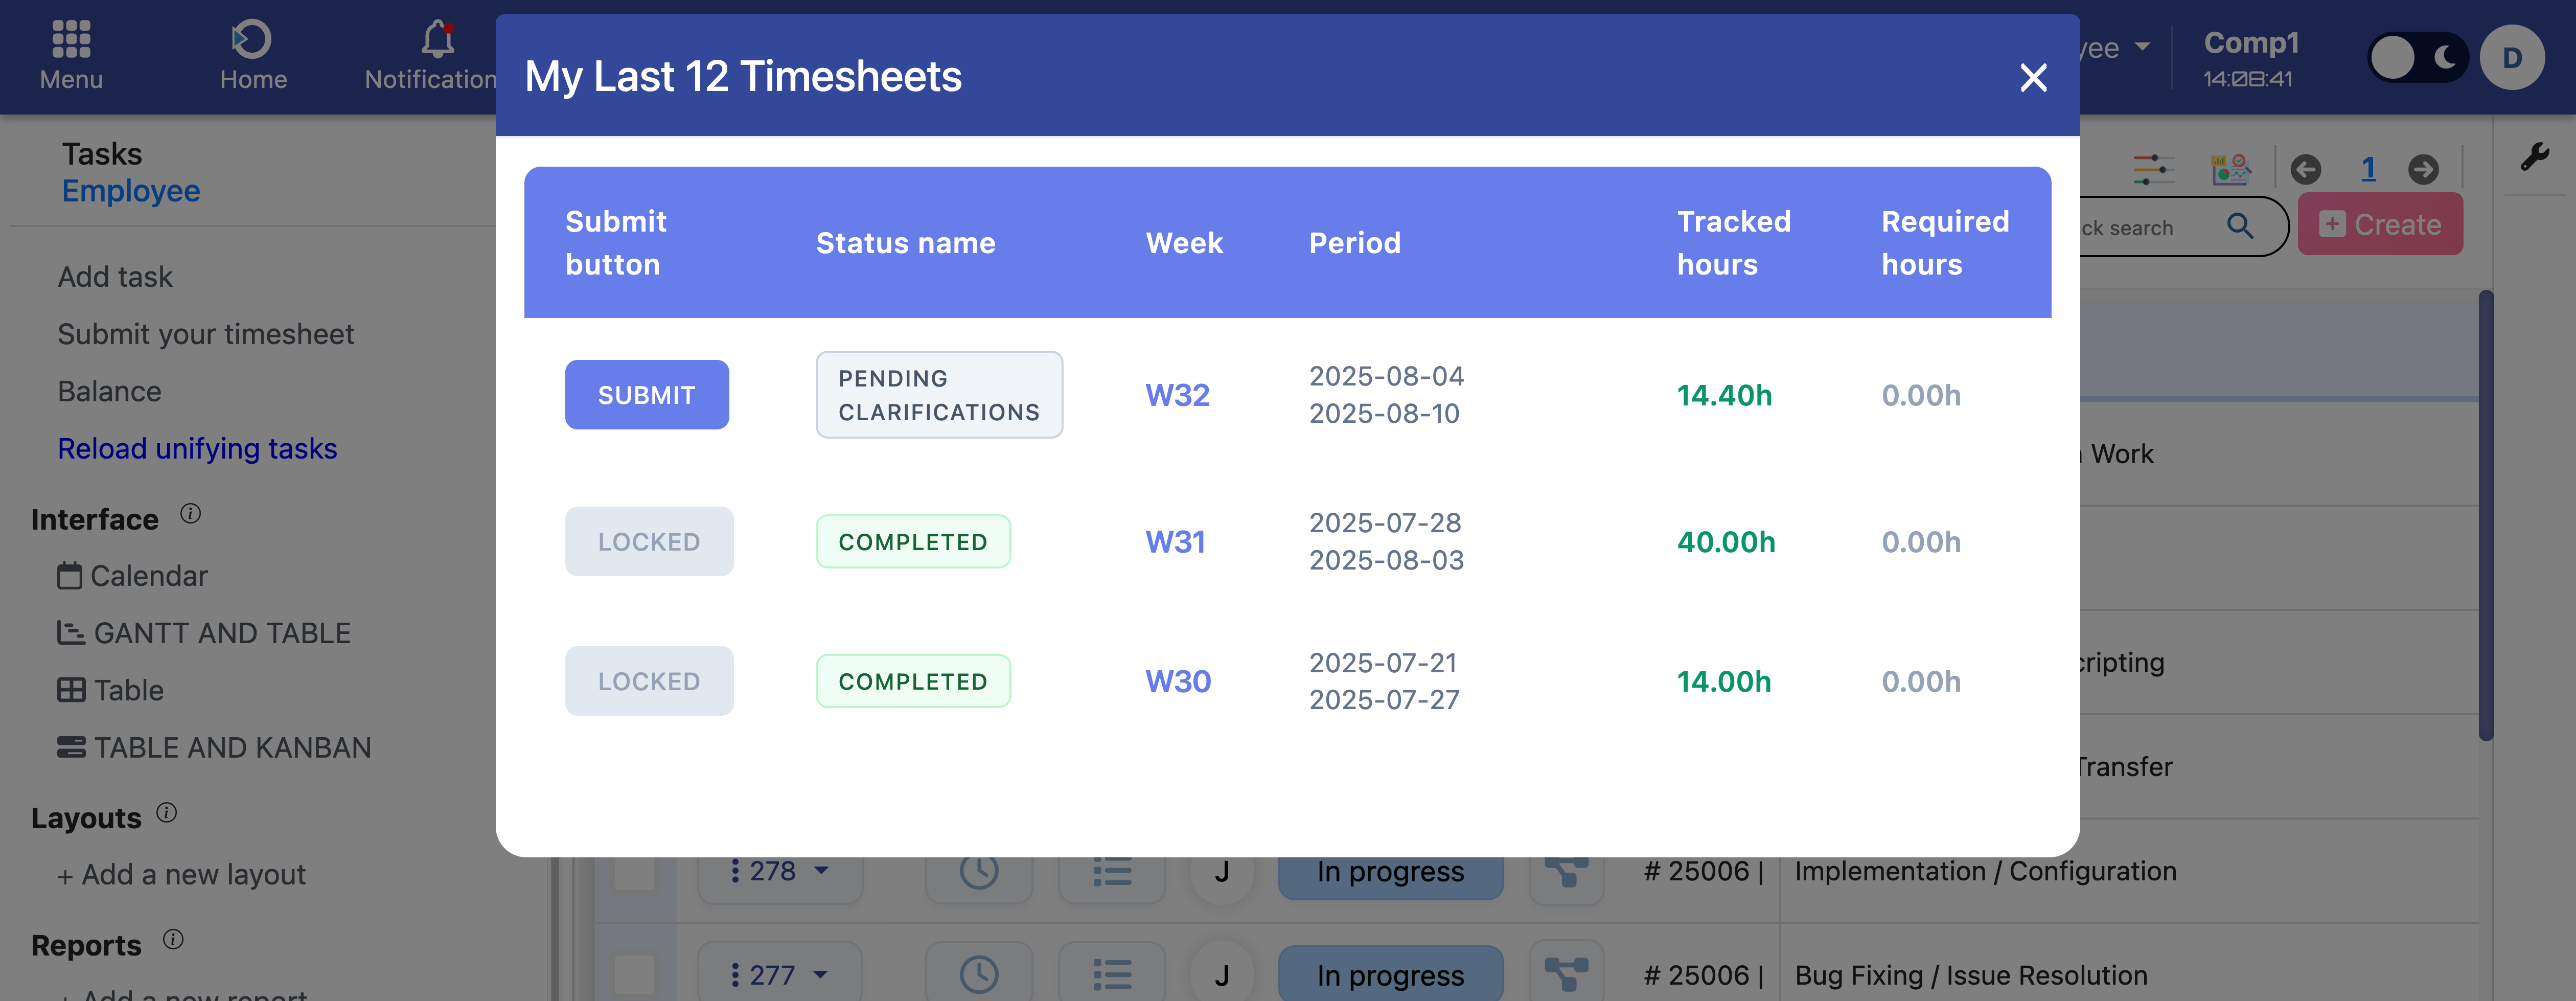Show Interface info icon
Image resolution: width=2576 pixels, height=1001 pixels.
click(190, 514)
